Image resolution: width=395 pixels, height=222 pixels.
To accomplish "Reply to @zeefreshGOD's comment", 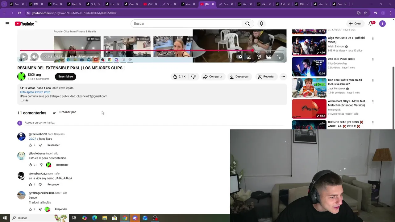I will (x=53, y=145).
